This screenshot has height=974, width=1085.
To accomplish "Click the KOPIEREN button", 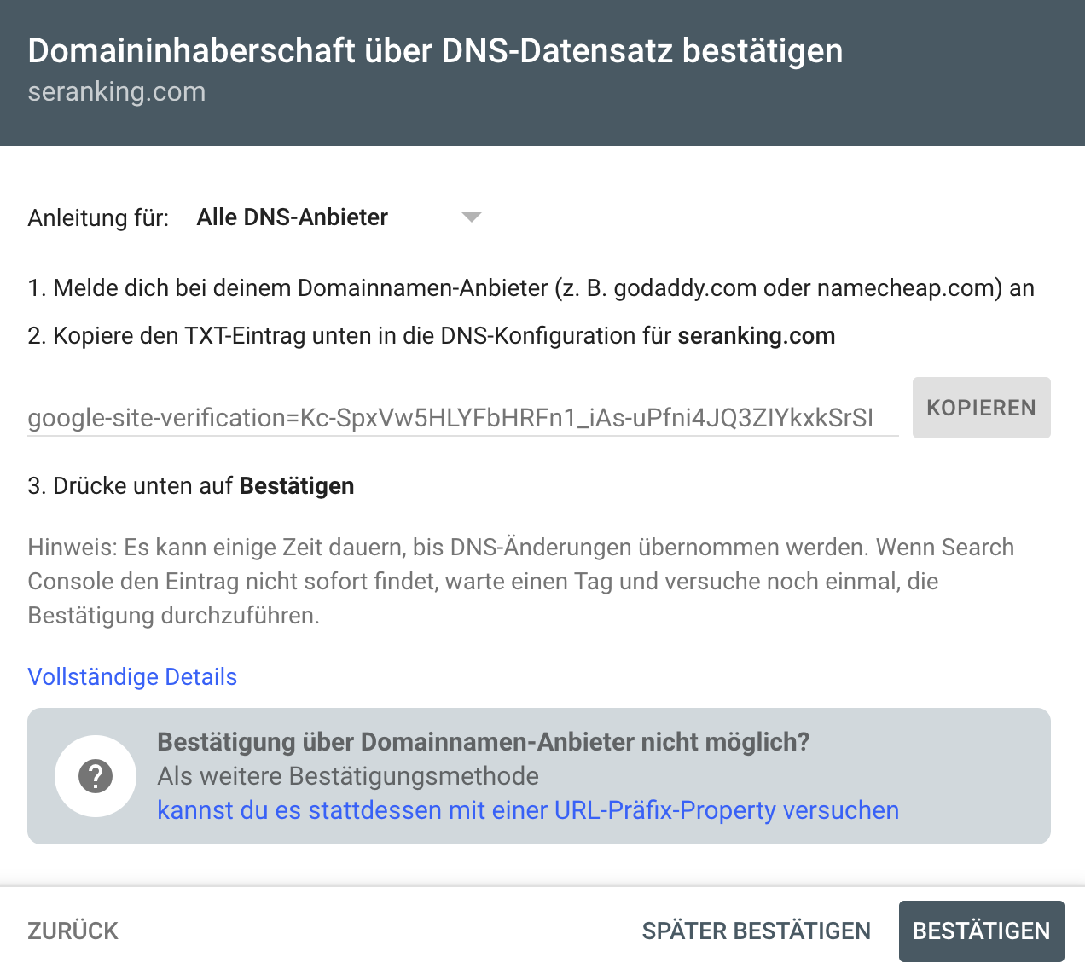I will tap(981, 408).
